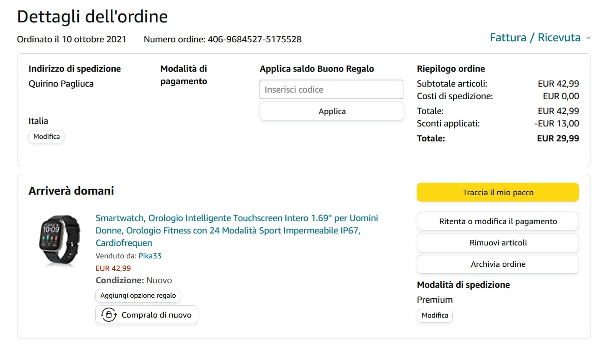Click the repurchase icon beside Compralo di nuovo
The width and height of the screenshot is (611, 347).
pyautogui.click(x=108, y=315)
